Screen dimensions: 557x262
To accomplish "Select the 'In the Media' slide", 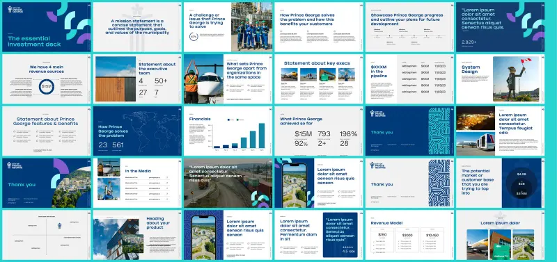I will [x=137, y=183].
